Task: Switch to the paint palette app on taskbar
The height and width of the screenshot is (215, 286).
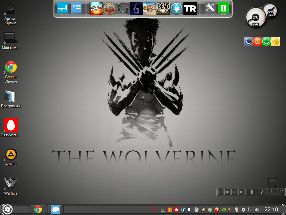Action: (x=55, y=209)
